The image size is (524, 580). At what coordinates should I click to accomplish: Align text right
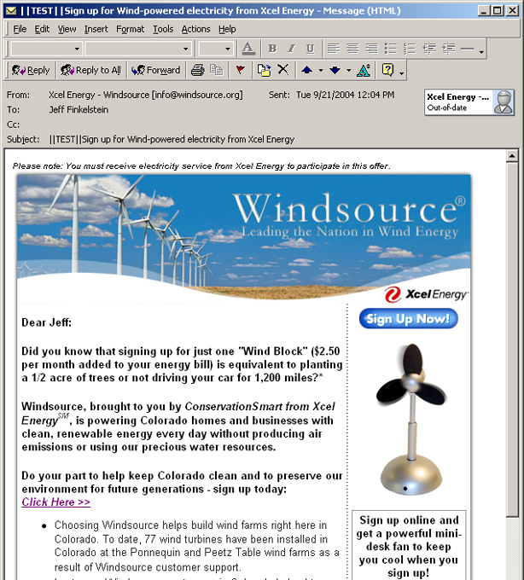tap(371, 49)
